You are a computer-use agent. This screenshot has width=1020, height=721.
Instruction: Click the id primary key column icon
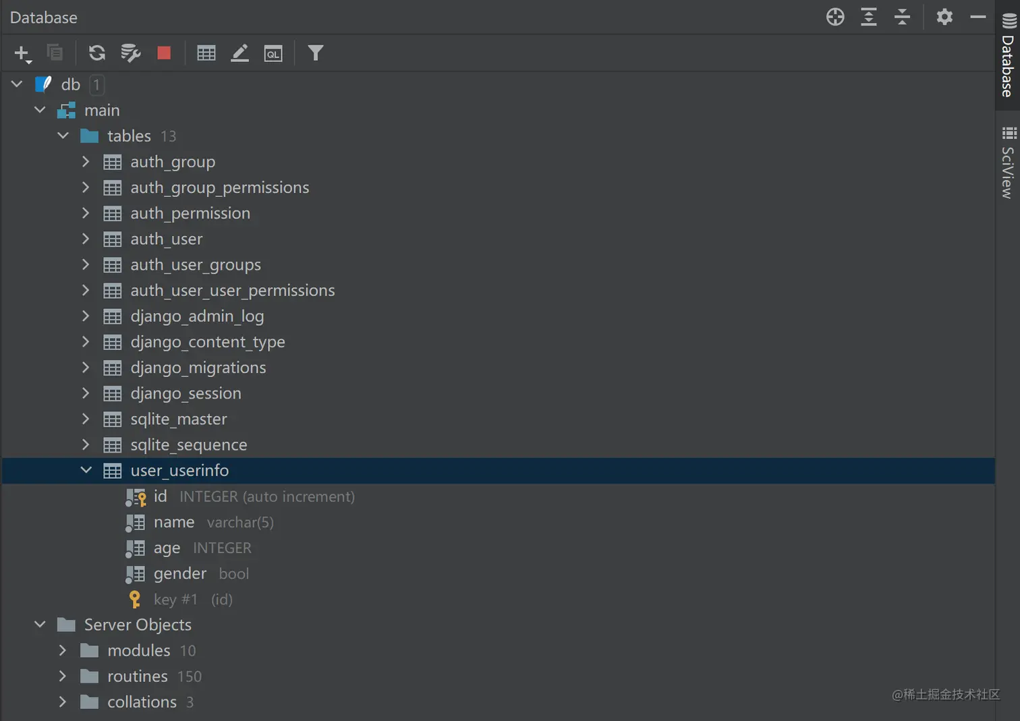click(136, 497)
